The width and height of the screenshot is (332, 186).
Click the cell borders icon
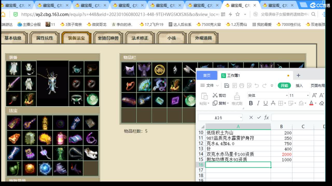pos(280,103)
